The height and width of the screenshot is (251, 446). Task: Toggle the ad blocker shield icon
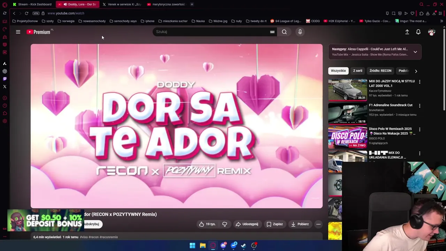click(400, 13)
